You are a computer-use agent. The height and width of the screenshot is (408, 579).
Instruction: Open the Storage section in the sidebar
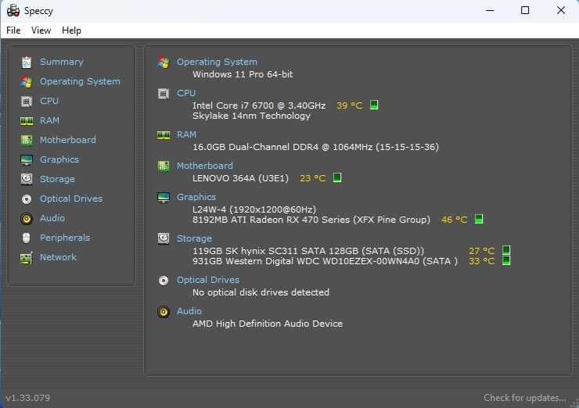coord(57,179)
